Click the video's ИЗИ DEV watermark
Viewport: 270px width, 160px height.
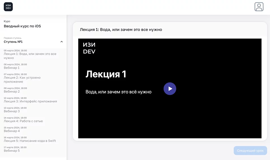pos(89,48)
